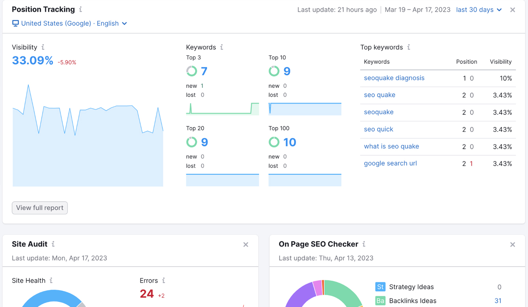Open the what is seo quake keyword link
This screenshot has width=528, height=307.
(391, 146)
